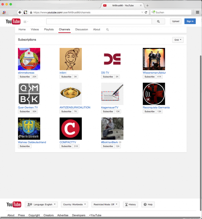This screenshot has height=219, width=202.
Task: Open the Quer-Denken.TV channel link
Action: click(28, 108)
